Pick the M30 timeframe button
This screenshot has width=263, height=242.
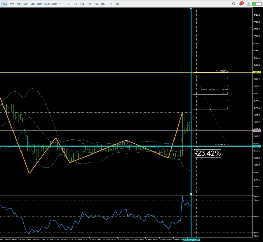tap(54, 3)
